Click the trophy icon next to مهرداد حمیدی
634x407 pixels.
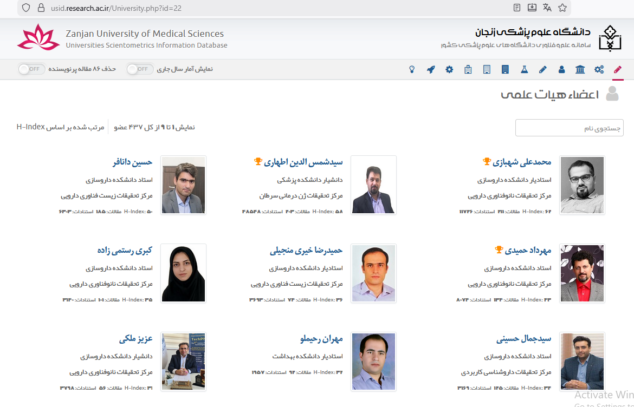pos(499,250)
